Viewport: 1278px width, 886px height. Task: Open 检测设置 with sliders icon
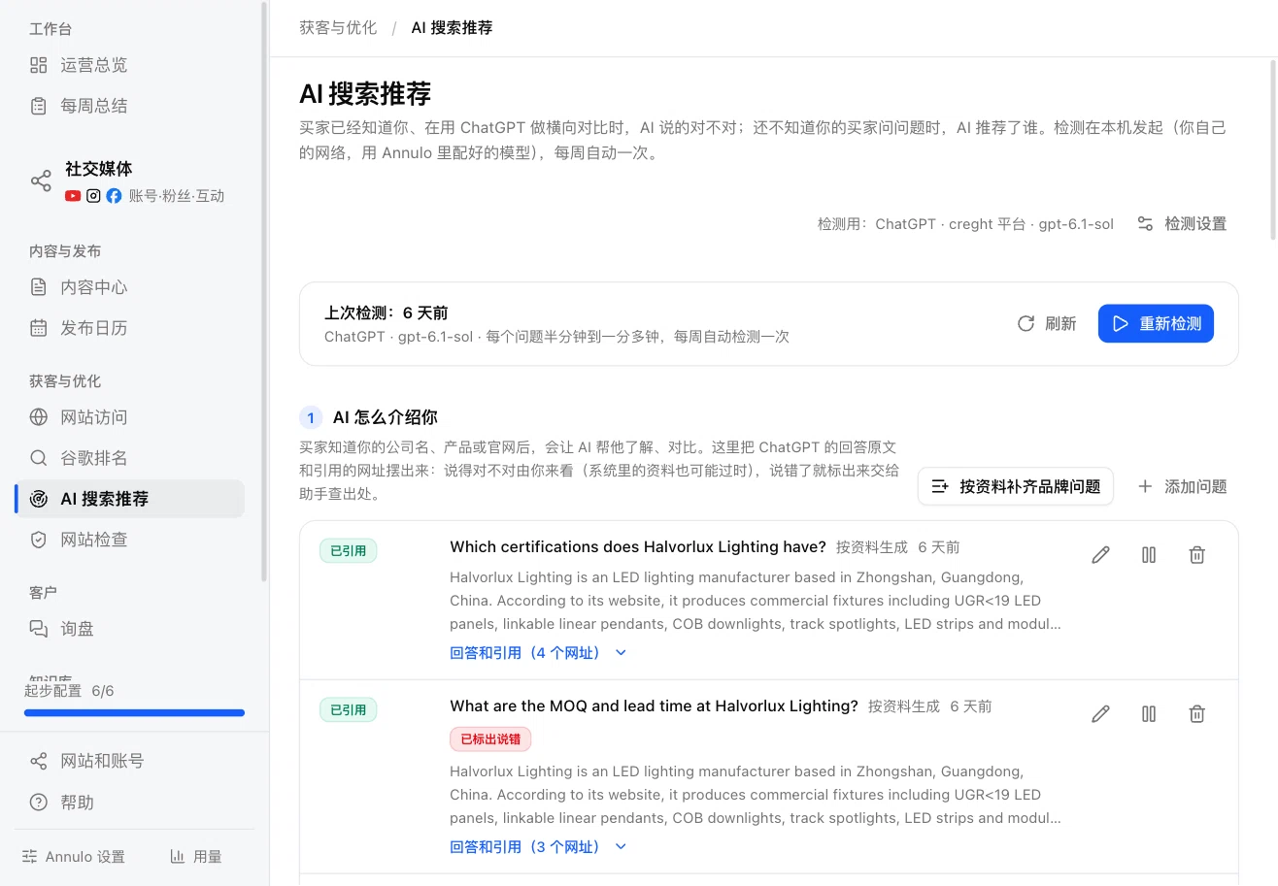coord(1182,224)
